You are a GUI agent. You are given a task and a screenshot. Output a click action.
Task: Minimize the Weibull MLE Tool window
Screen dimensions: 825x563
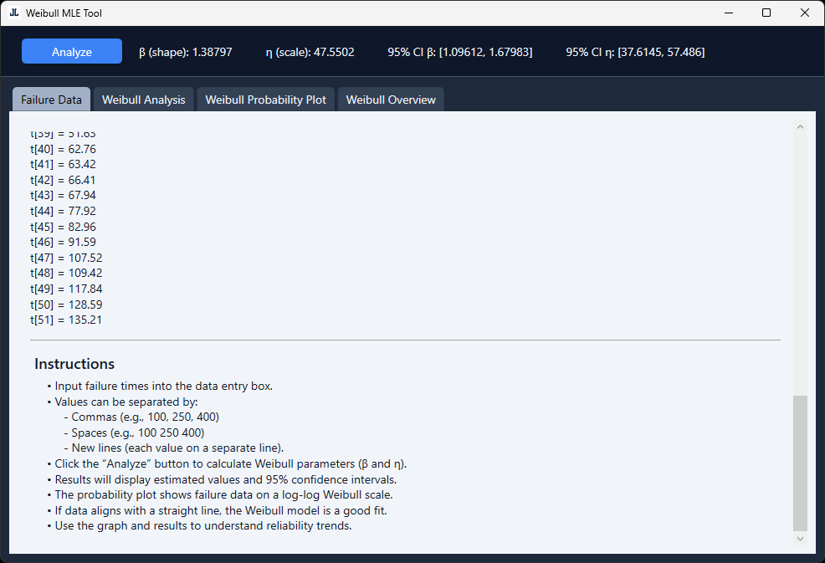click(728, 13)
